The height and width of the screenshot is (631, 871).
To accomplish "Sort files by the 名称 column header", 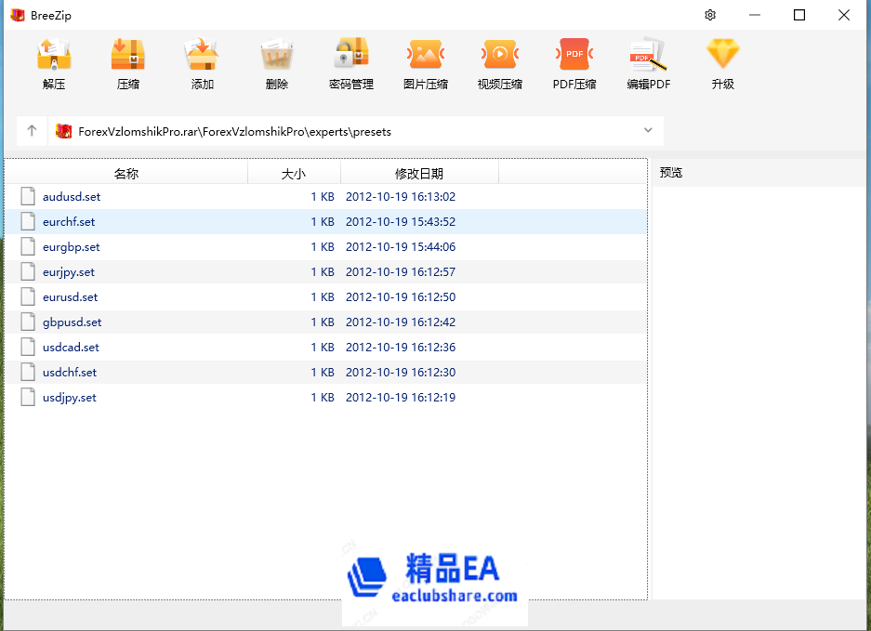I will coord(125,173).
